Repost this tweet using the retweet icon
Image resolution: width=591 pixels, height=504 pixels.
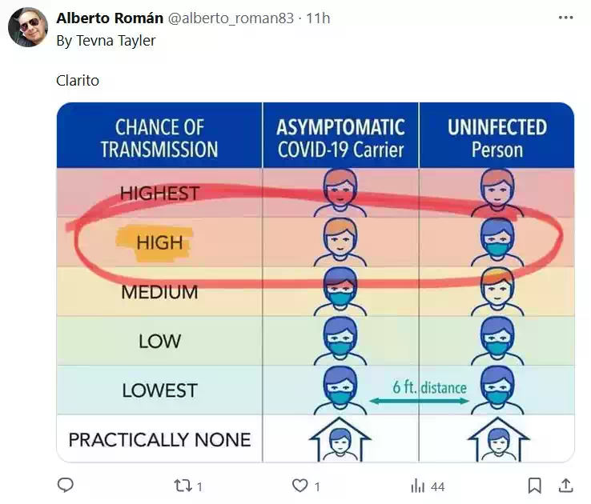tap(183, 485)
